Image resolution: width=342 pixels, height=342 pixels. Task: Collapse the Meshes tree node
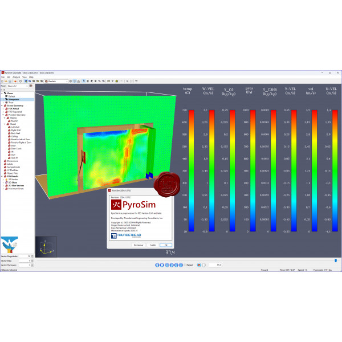click(5, 118)
